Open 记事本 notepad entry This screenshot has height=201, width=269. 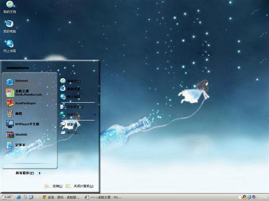pos(16,145)
